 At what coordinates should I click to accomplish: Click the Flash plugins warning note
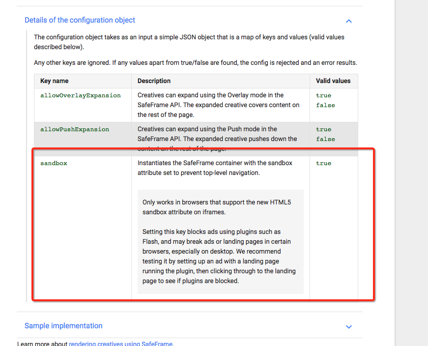pos(219,256)
